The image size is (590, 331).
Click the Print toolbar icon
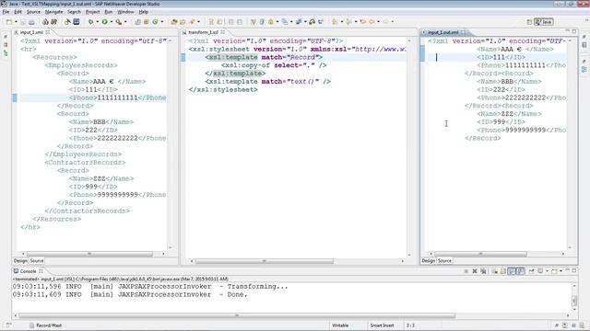click(31, 22)
